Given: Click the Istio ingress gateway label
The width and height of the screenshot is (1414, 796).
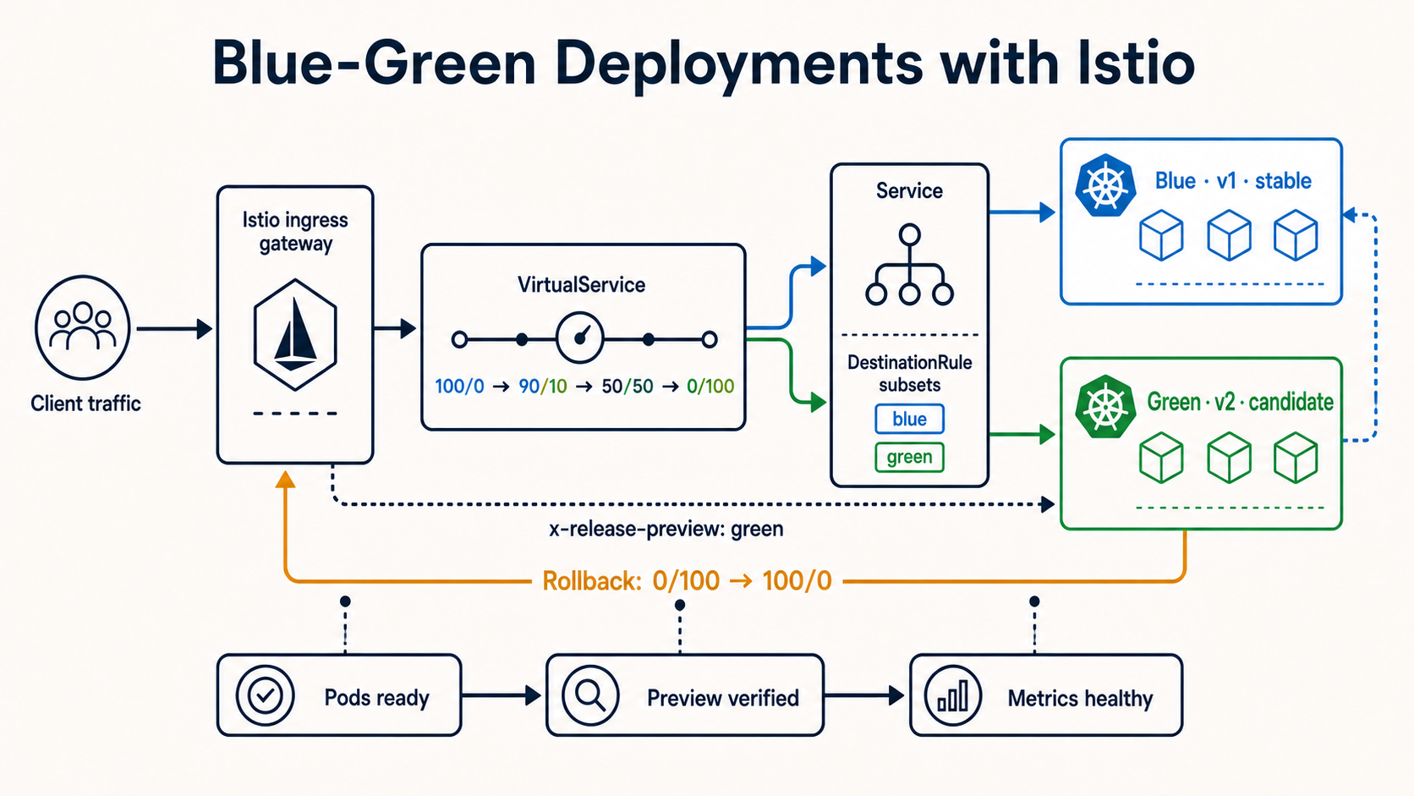Looking at the screenshot, I should (295, 232).
